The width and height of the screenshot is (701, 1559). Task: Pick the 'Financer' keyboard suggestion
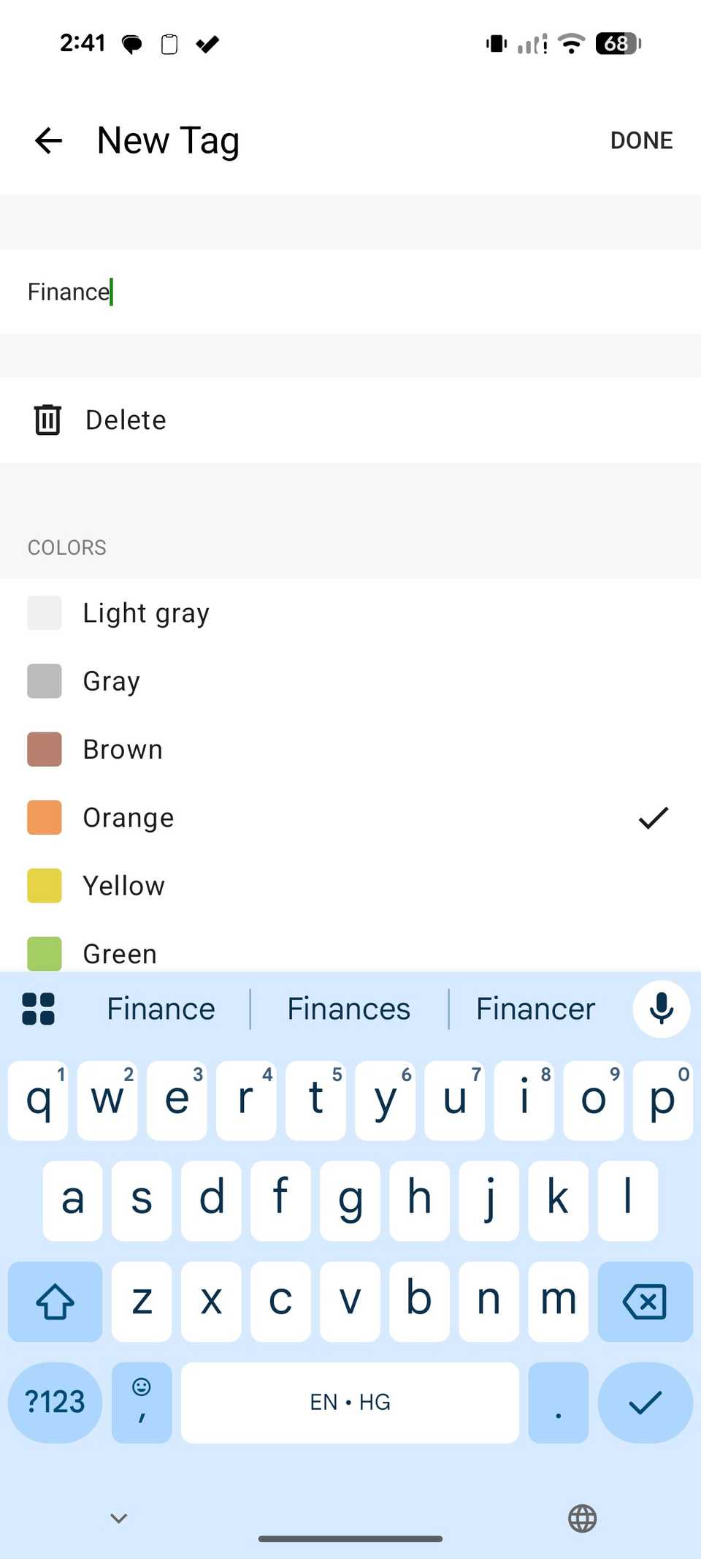pyautogui.click(x=535, y=1009)
